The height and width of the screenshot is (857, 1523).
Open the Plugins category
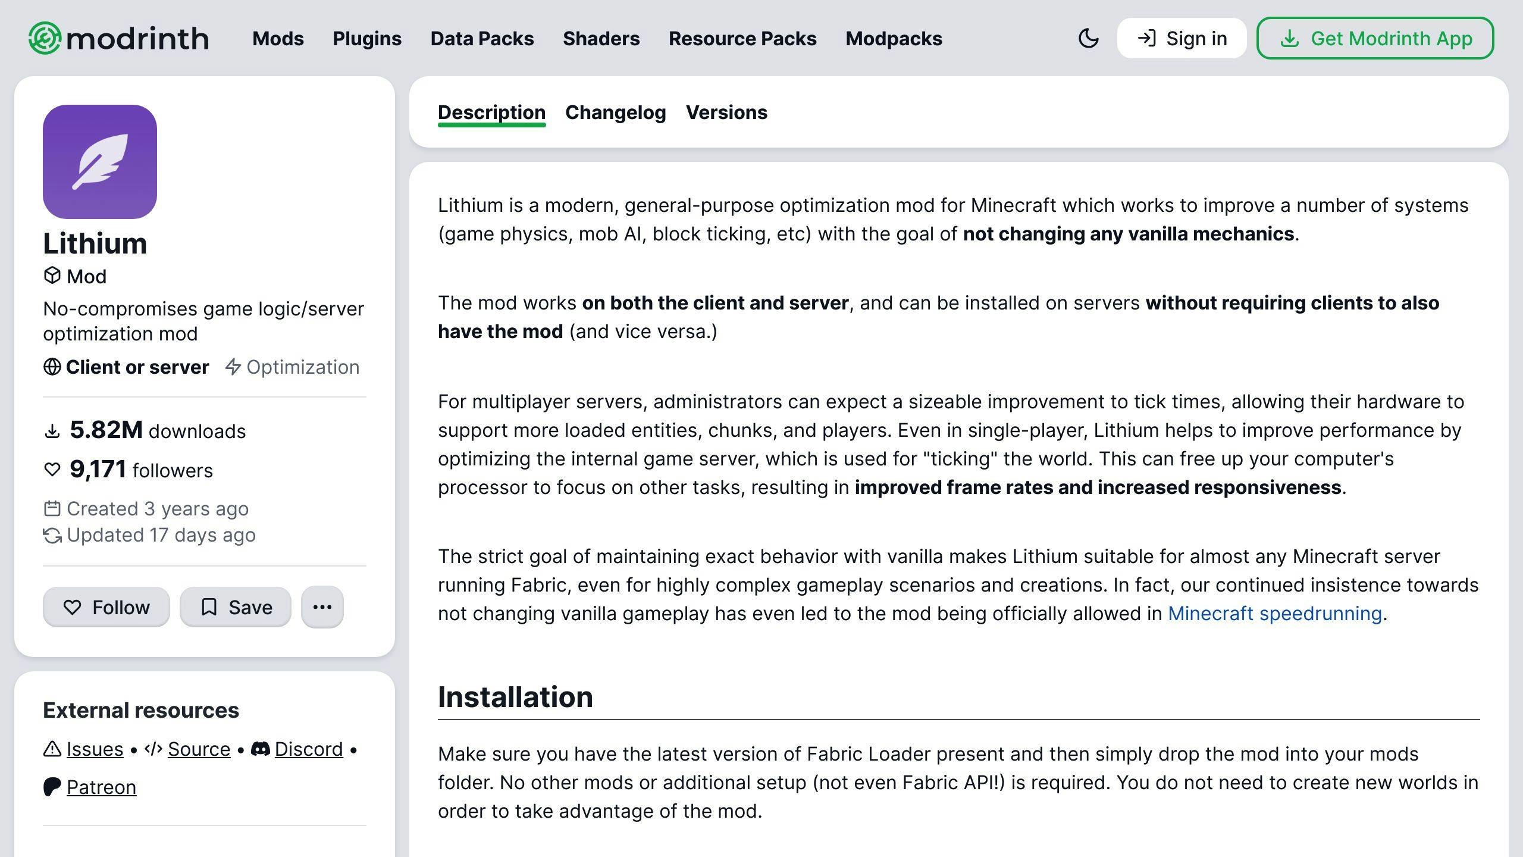(x=367, y=38)
